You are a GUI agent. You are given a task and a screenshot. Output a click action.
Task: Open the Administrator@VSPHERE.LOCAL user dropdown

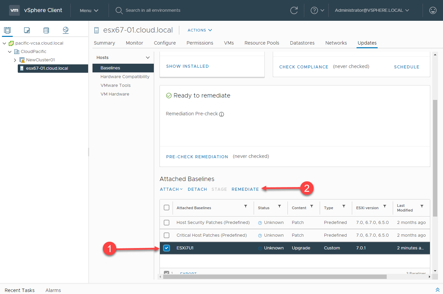pyautogui.click(x=372, y=10)
